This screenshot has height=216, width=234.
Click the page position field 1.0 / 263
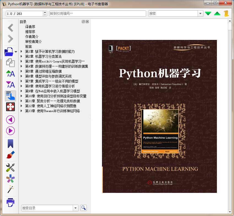[25, 14]
